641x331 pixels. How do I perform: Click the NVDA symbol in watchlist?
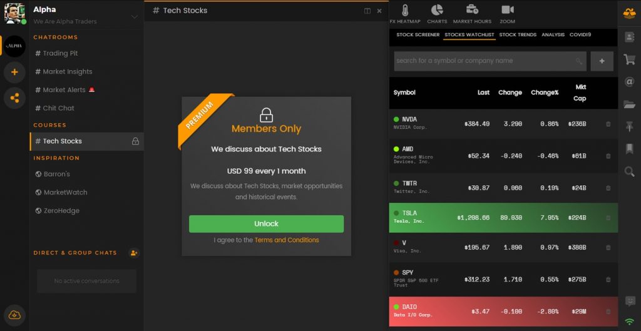409,120
